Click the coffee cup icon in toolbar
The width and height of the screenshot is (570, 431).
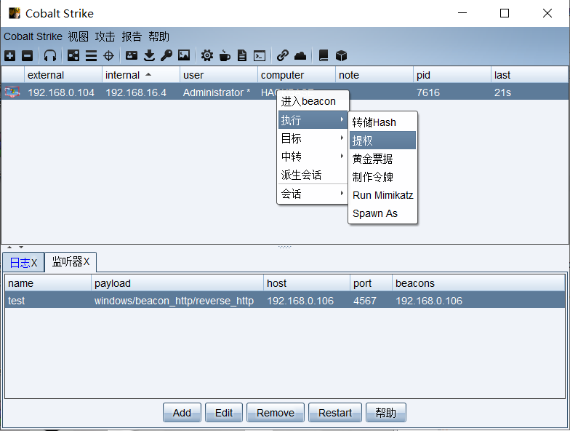225,55
